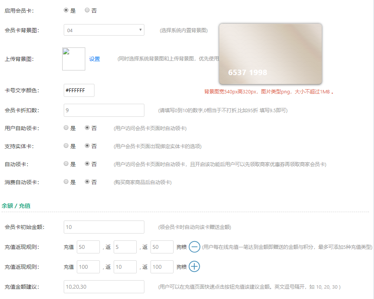Click the 会员卡初始金额 input field

point(104,227)
